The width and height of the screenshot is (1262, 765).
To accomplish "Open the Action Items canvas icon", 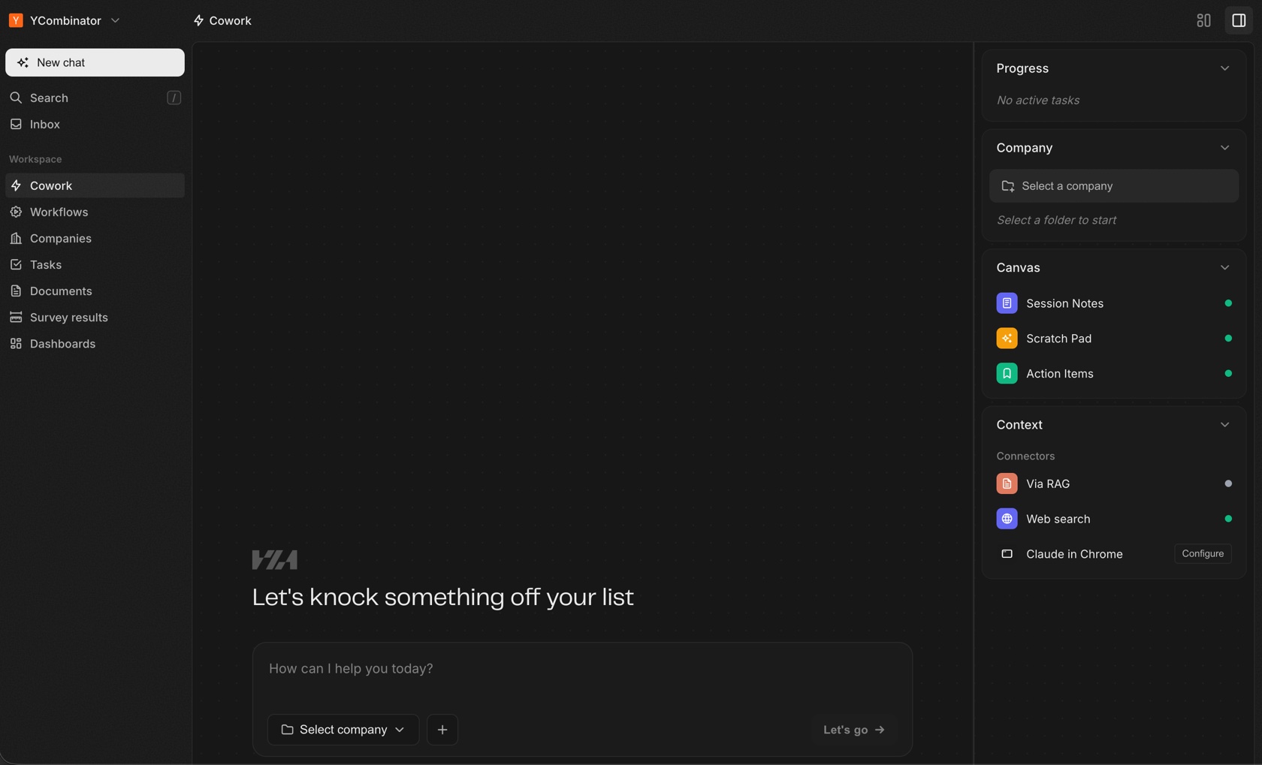I will pos(1007,373).
